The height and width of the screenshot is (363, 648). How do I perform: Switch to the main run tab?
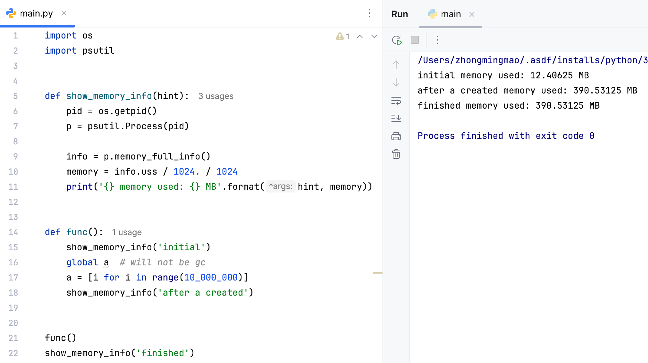pyautogui.click(x=450, y=14)
